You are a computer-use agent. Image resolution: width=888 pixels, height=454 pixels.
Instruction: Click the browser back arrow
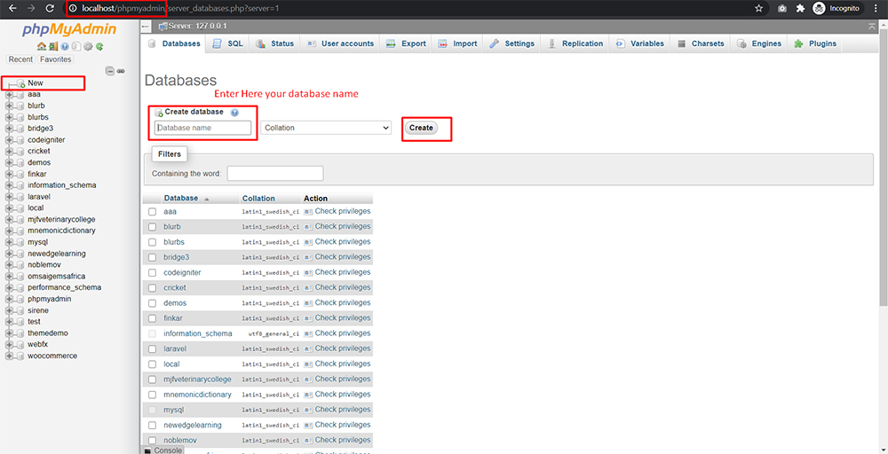pos(13,9)
